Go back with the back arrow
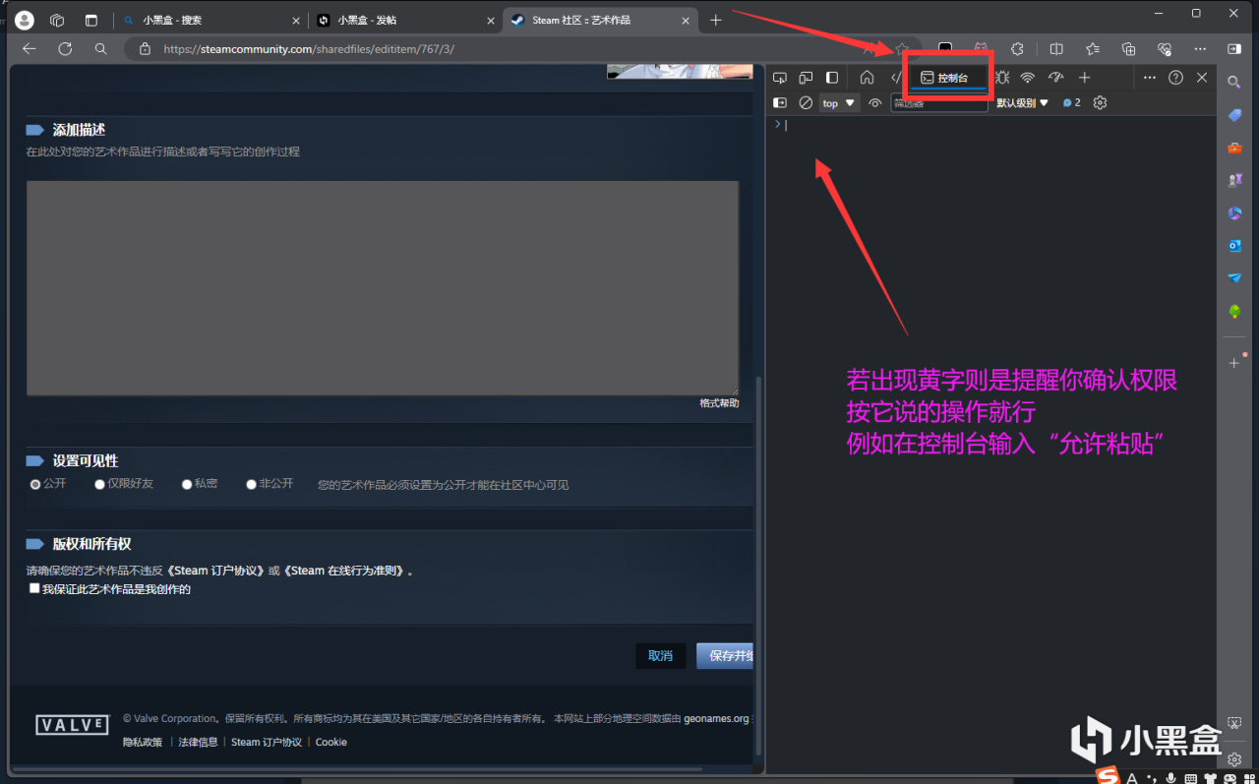This screenshot has height=784, width=1259. click(30, 48)
